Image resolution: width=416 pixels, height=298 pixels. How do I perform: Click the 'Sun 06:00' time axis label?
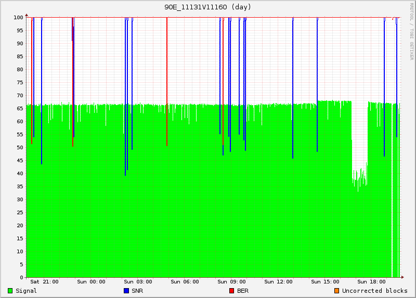[185, 282]
